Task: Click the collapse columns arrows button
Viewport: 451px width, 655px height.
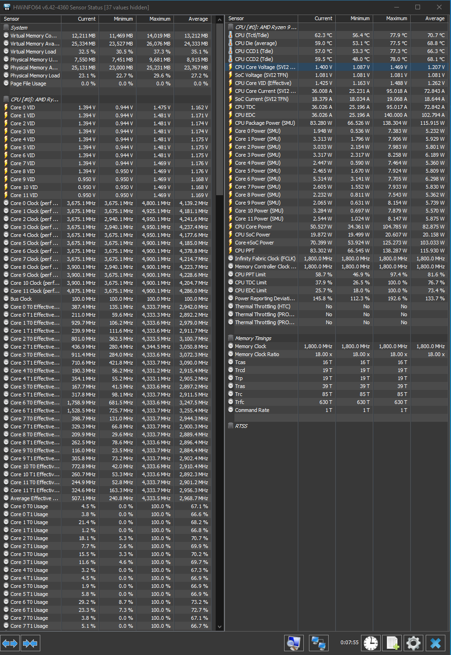Action: (x=30, y=643)
